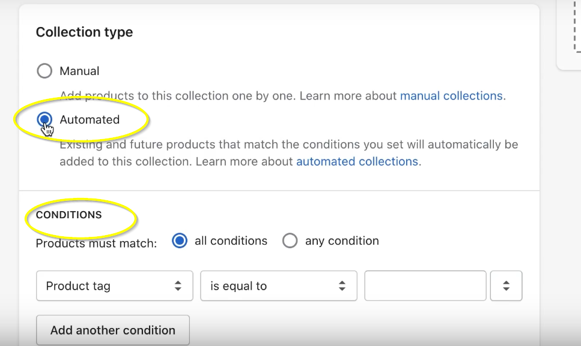Choose the "all conditions" match option

tap(180, 241)
